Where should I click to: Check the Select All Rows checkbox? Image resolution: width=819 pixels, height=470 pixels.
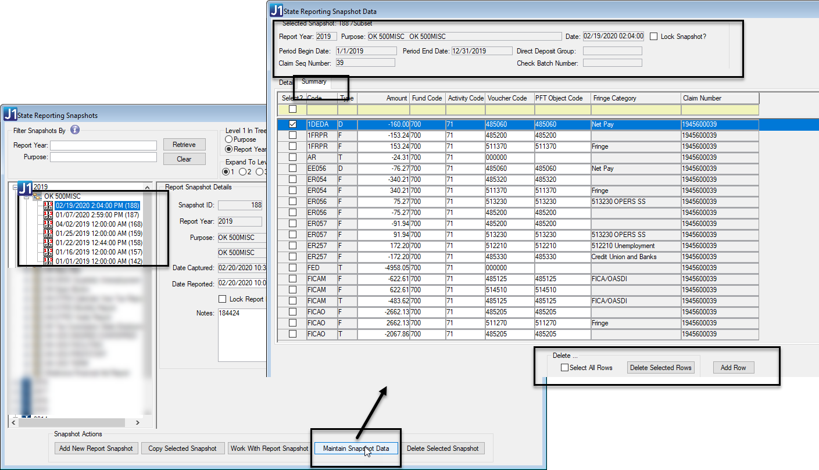click(x=563, y=367)
